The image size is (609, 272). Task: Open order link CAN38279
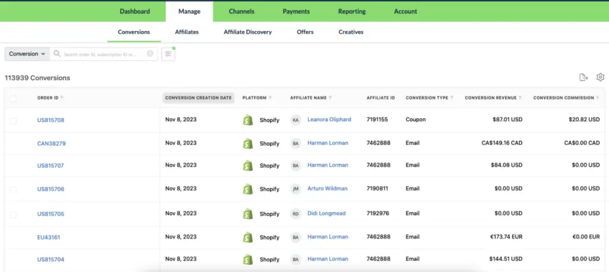(x=51, y=143)
